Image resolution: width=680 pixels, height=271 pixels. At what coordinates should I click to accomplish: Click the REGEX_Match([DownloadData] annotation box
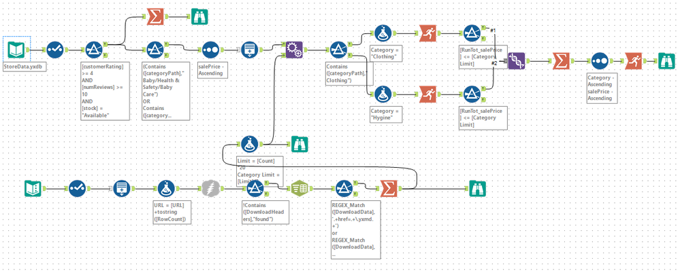tap(355, 230)
